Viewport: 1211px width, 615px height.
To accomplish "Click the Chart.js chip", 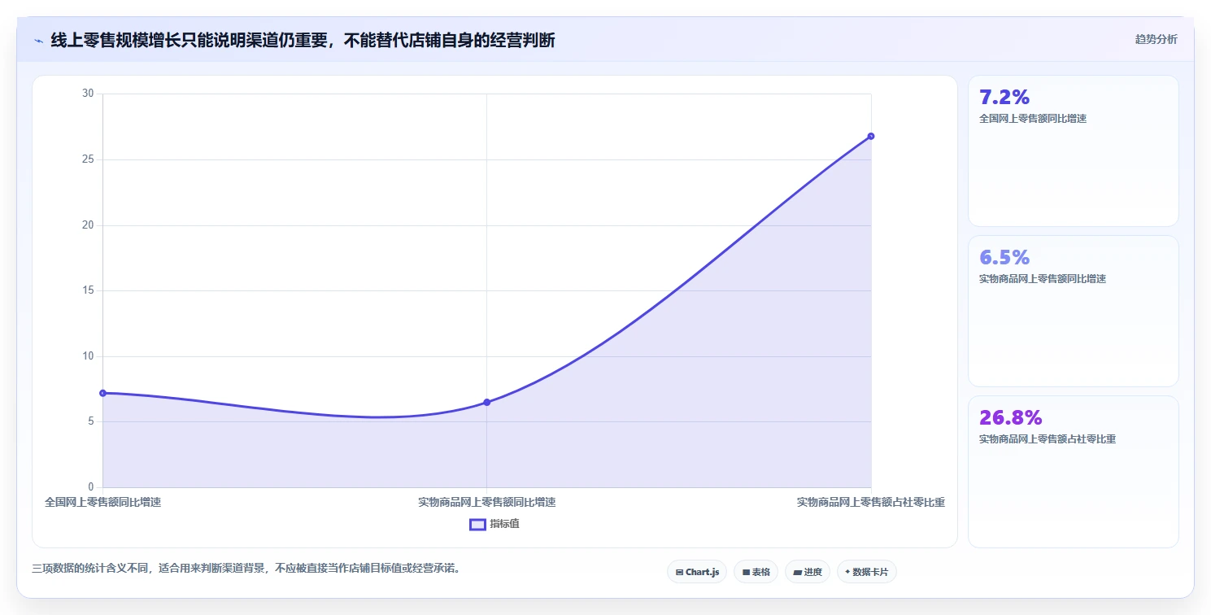I will point(697,572).
